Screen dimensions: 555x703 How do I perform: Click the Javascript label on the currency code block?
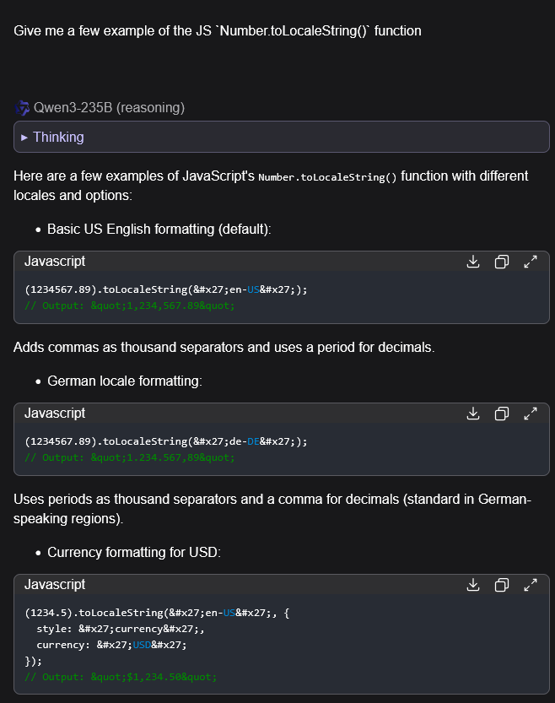(55, 585)
